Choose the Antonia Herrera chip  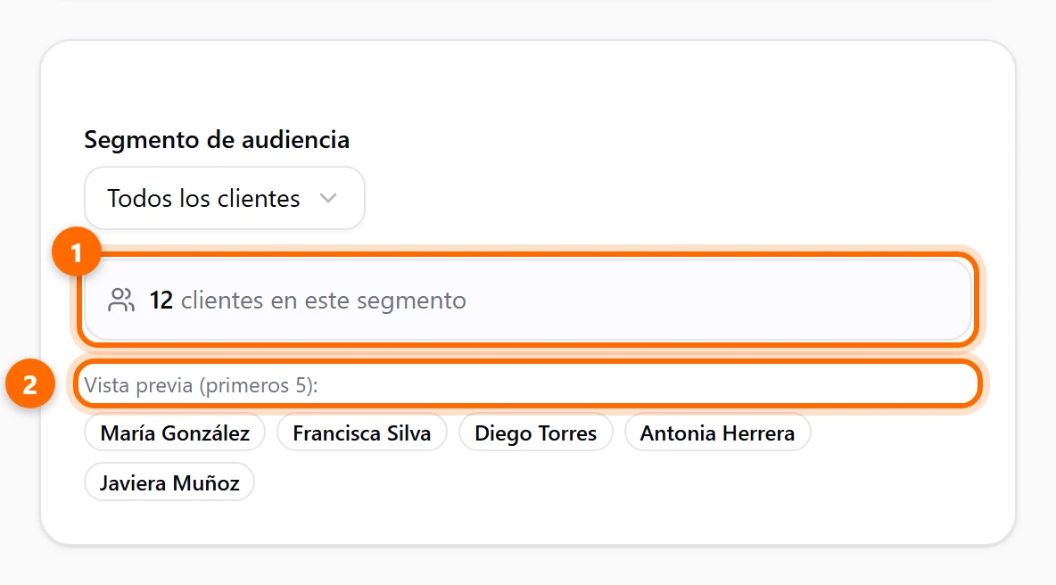pos(717,433)
